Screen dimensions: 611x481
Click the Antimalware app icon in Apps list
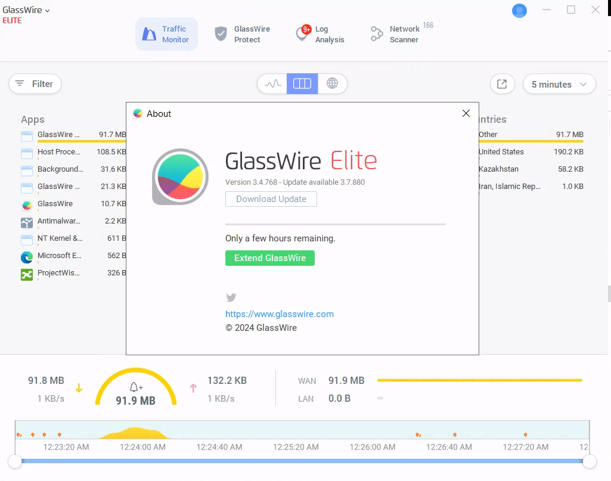[x=26, y=221]
